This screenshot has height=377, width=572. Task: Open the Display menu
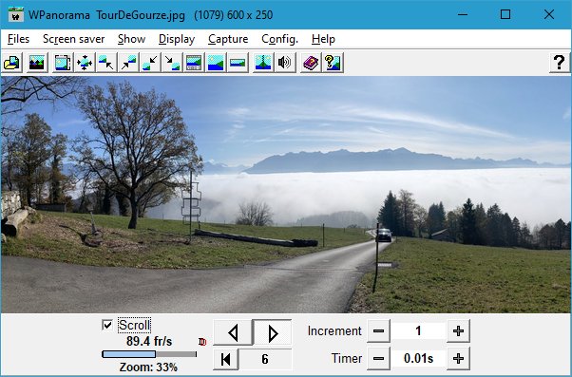tap(177, 39)
